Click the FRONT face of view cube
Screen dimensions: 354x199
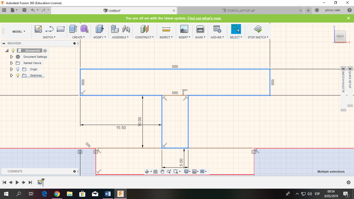coord(340,36)
